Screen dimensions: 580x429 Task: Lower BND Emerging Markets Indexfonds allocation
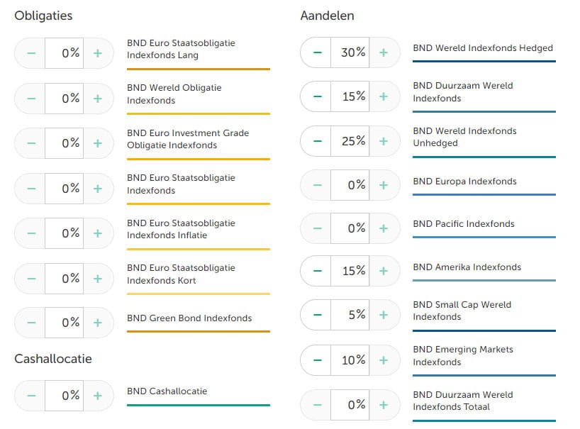coord(317,360)
